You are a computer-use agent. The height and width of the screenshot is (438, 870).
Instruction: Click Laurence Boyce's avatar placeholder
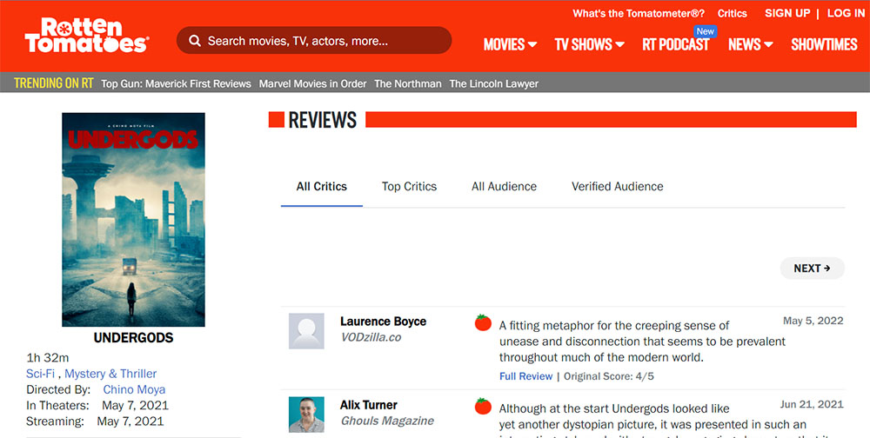click(306, 331)
